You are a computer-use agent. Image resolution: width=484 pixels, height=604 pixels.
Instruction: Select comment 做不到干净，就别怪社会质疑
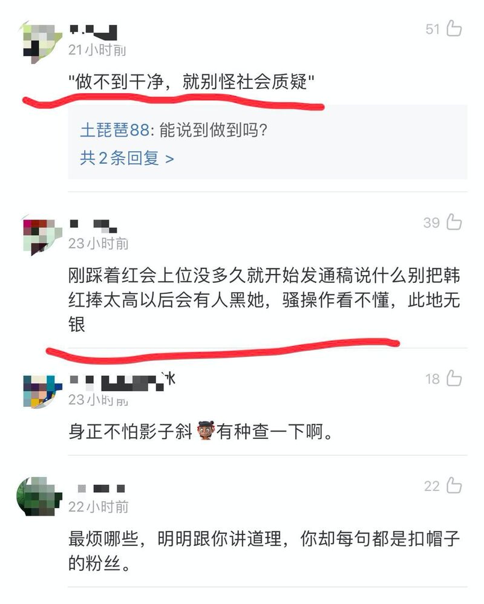click(191, 82)
